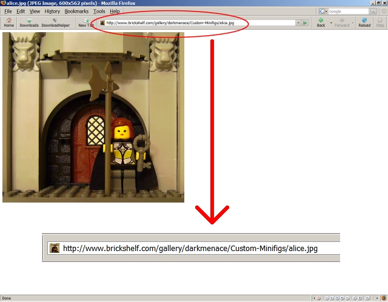Click the pink status bar extension icon
Viewport: 388px width, 302px height.
coord(318,298)
